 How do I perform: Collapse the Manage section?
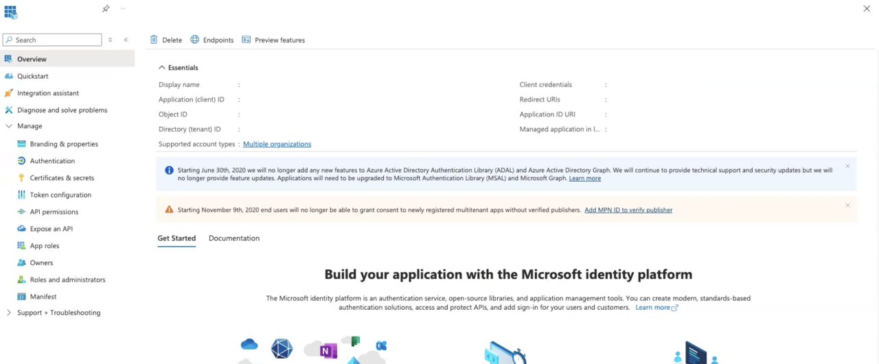tap(9, 126)
